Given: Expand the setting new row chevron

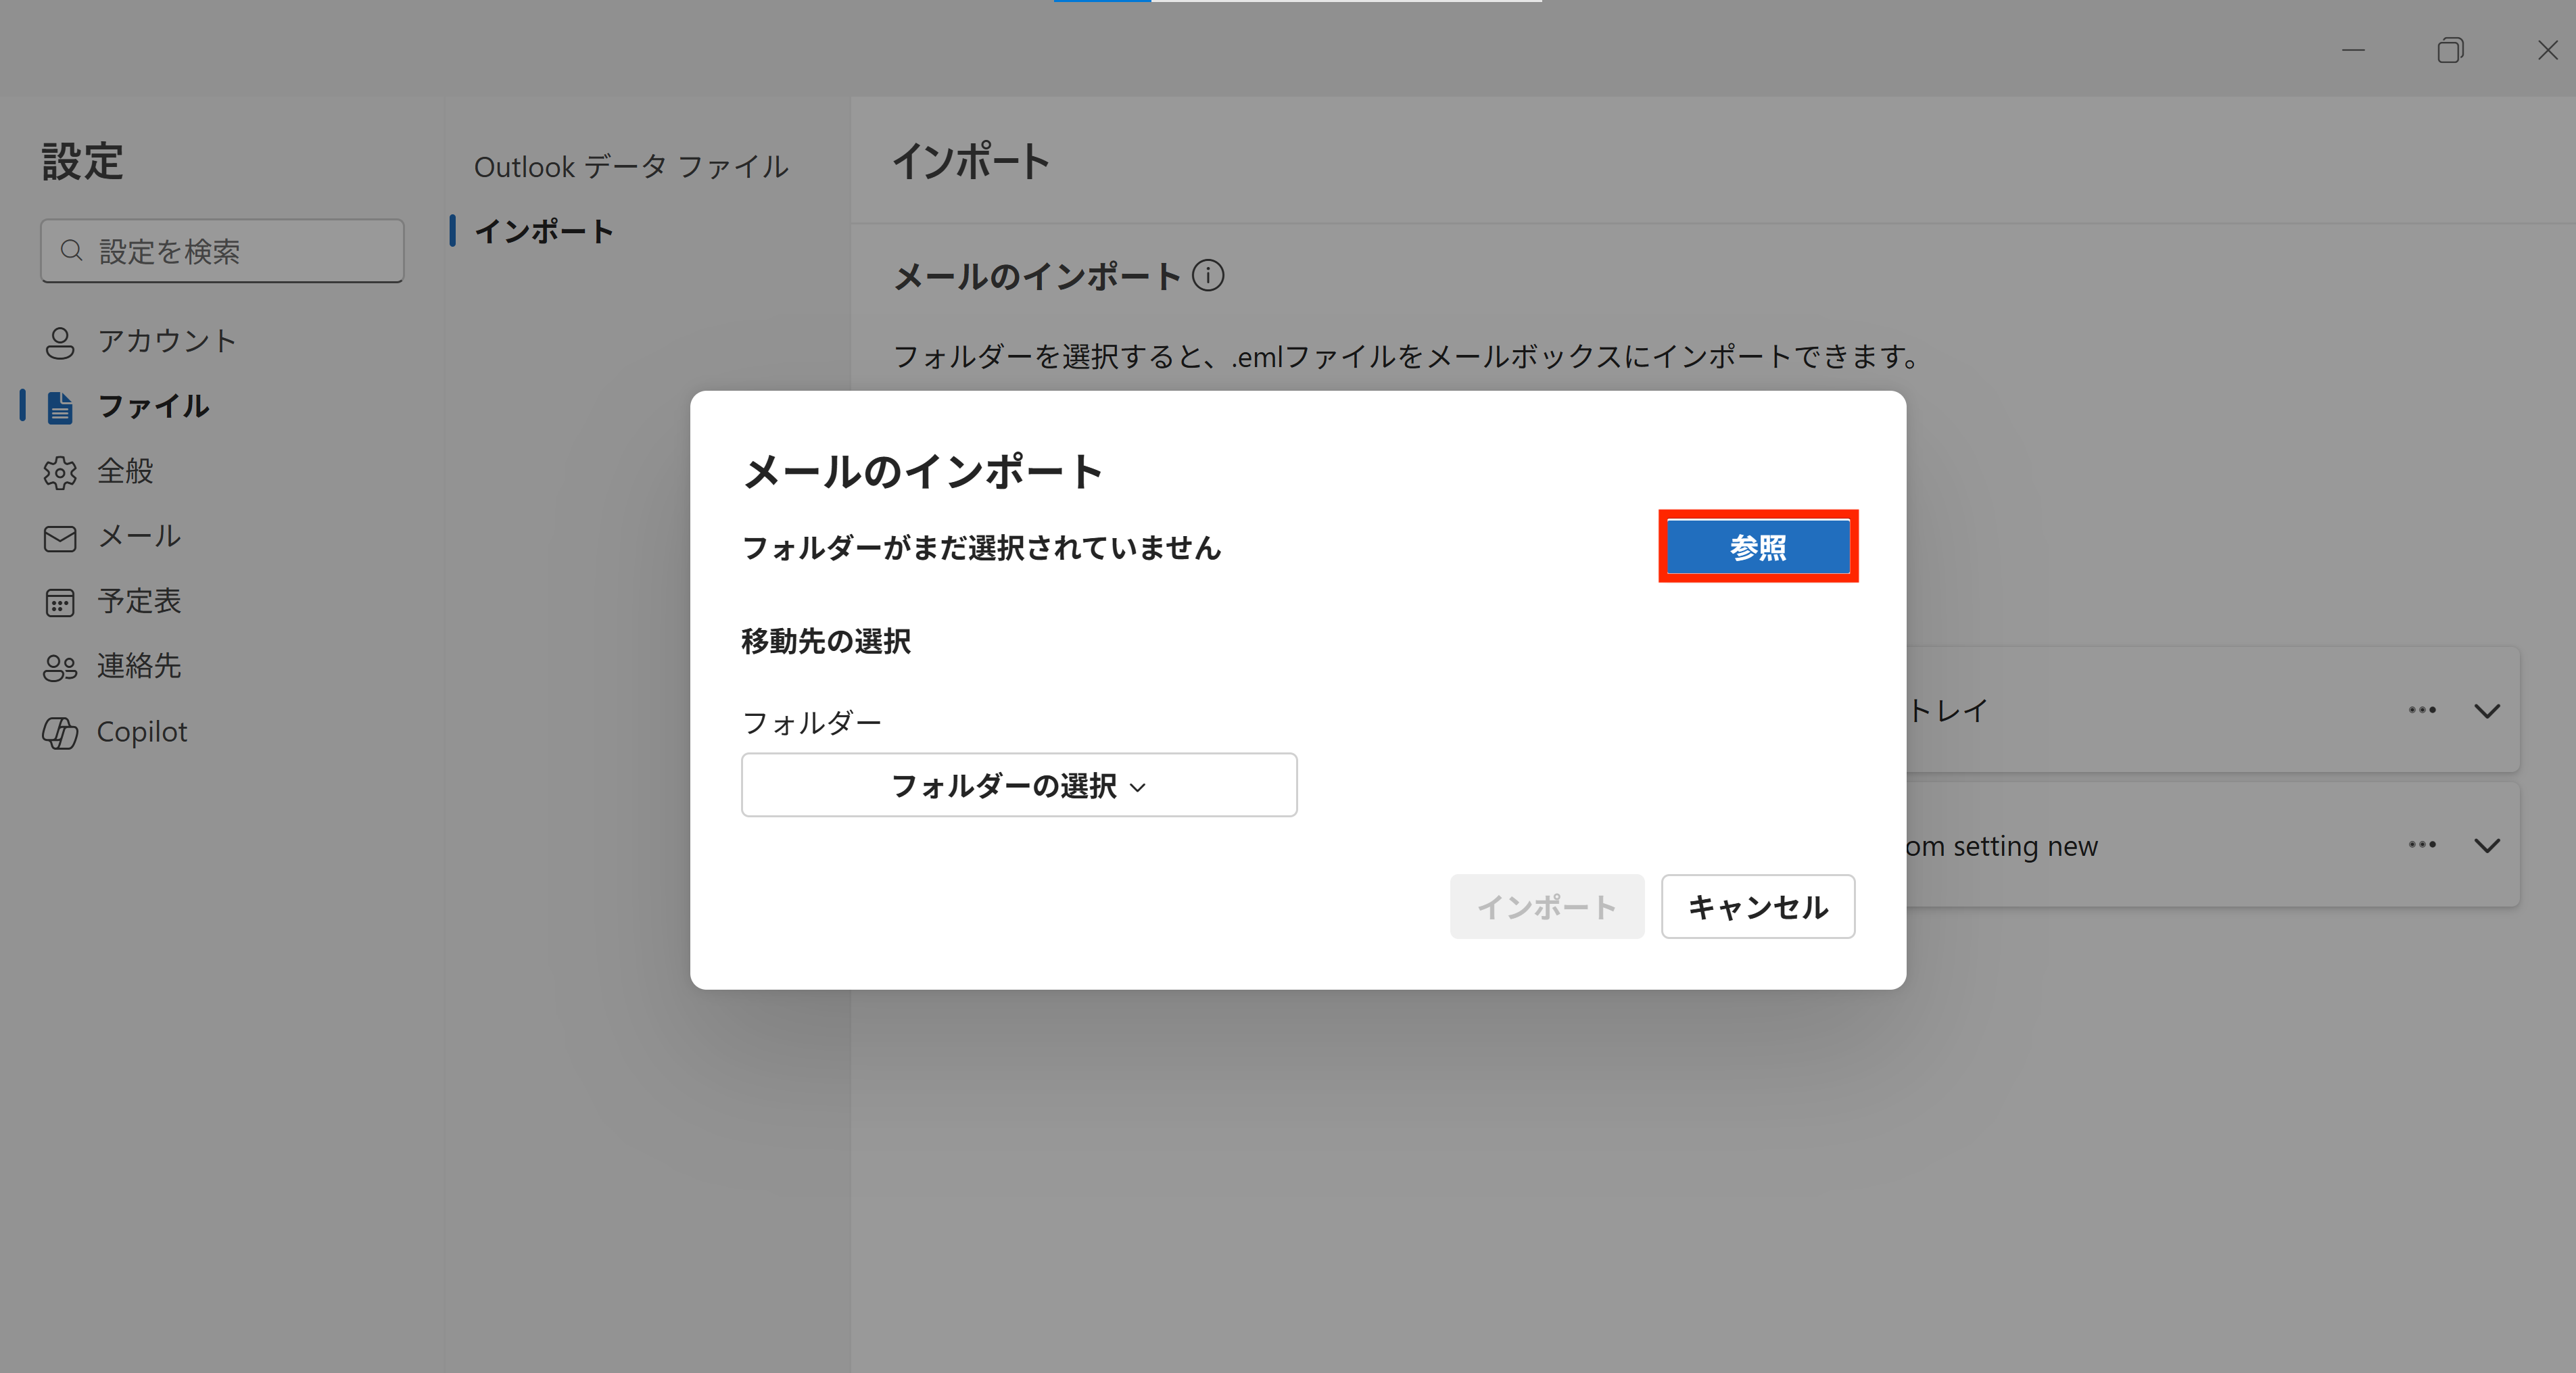Looking at the screenshot, I should (2487, 846).
